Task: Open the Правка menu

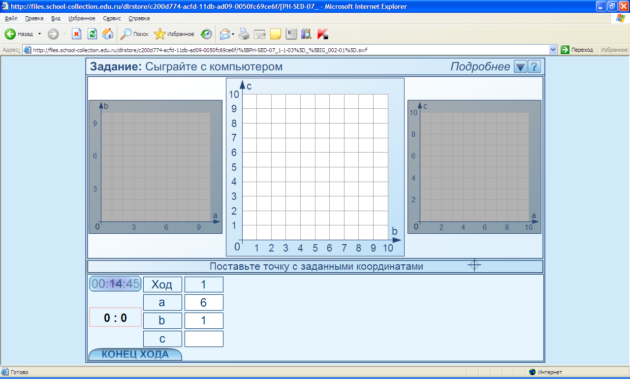Action: tap(34, 18)
